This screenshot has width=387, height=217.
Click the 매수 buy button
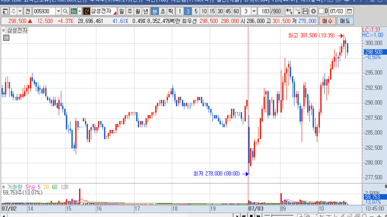coord(327,21)
